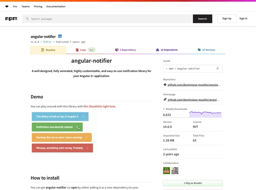Click the MIT license value

[195, 127]
